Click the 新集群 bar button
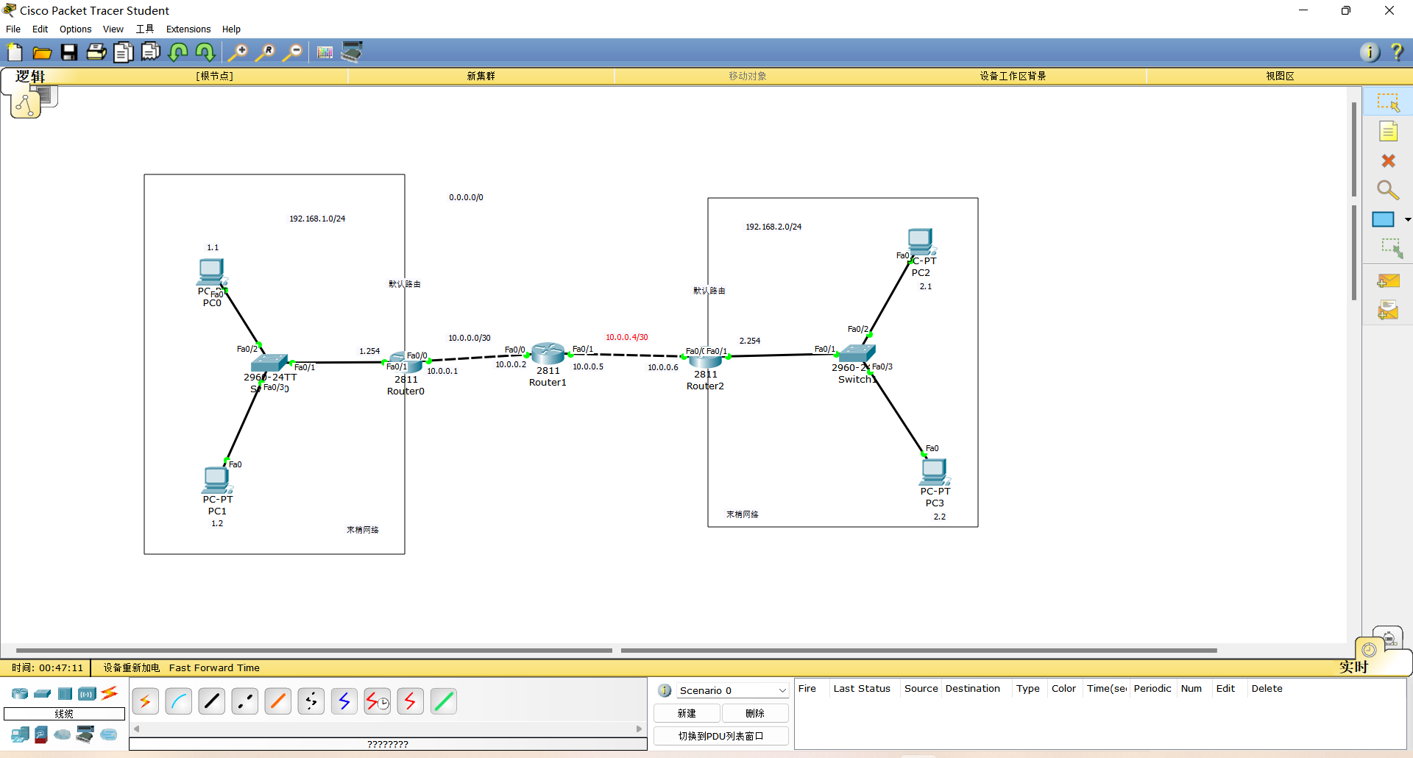The height and width of the screenshot is (758, 1413). pos(481,76)
